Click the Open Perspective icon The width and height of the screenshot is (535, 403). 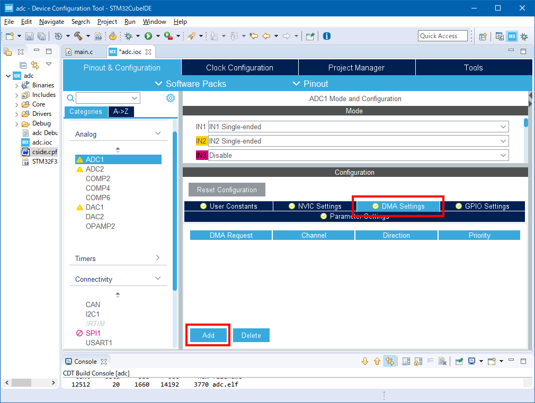pyautogui.click(x=483, y=36)
